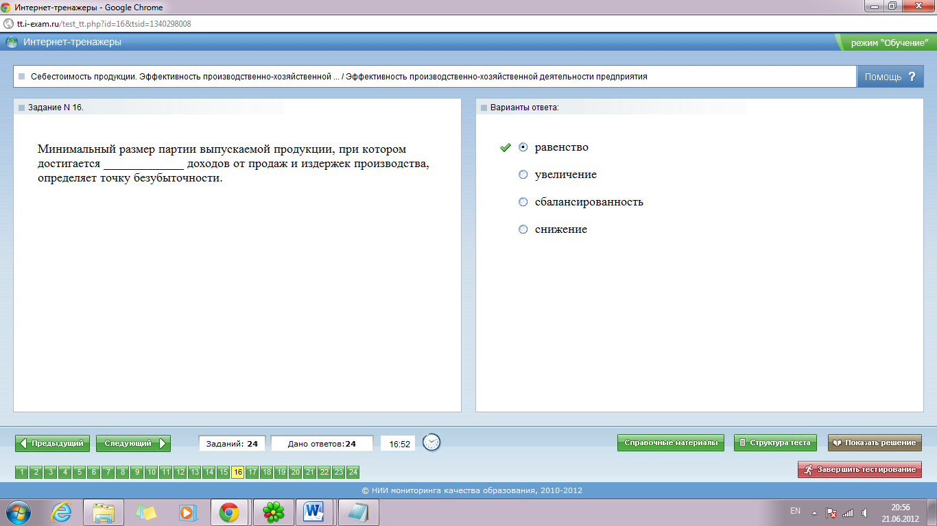
Task: Switch to question 18
Action: pos(266,472)
